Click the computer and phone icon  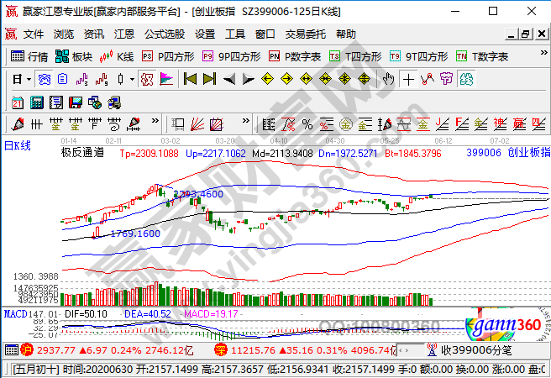(114, 102)
